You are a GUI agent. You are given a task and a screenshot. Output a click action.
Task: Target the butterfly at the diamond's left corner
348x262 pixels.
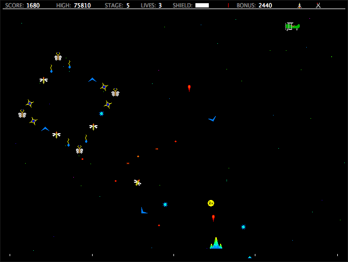(x=22, y=114)
